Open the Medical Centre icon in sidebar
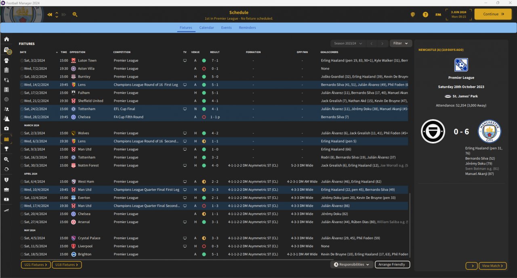Screen dimensions: 517x278 (x=6, y=128)
